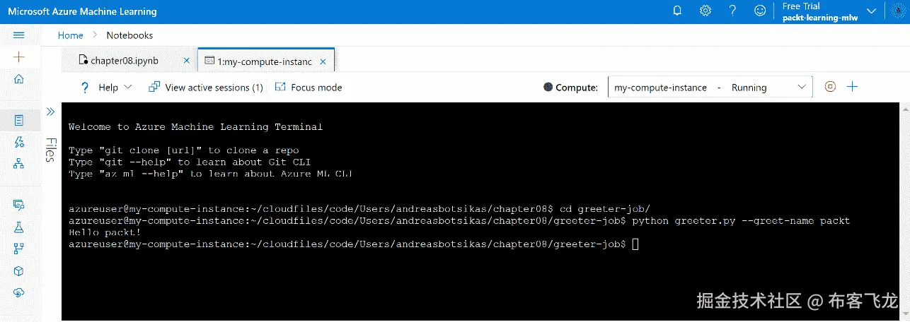Expand the Files panel chevrons
This screenshot has width=910, height=322.
coord(50,112)
